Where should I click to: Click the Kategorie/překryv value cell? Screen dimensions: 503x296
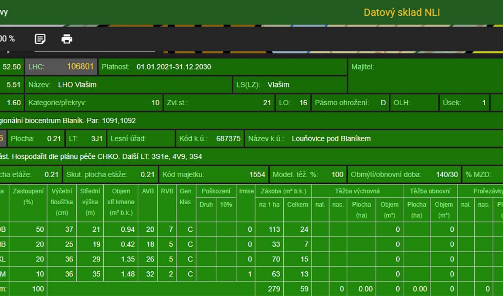(94, 103)
